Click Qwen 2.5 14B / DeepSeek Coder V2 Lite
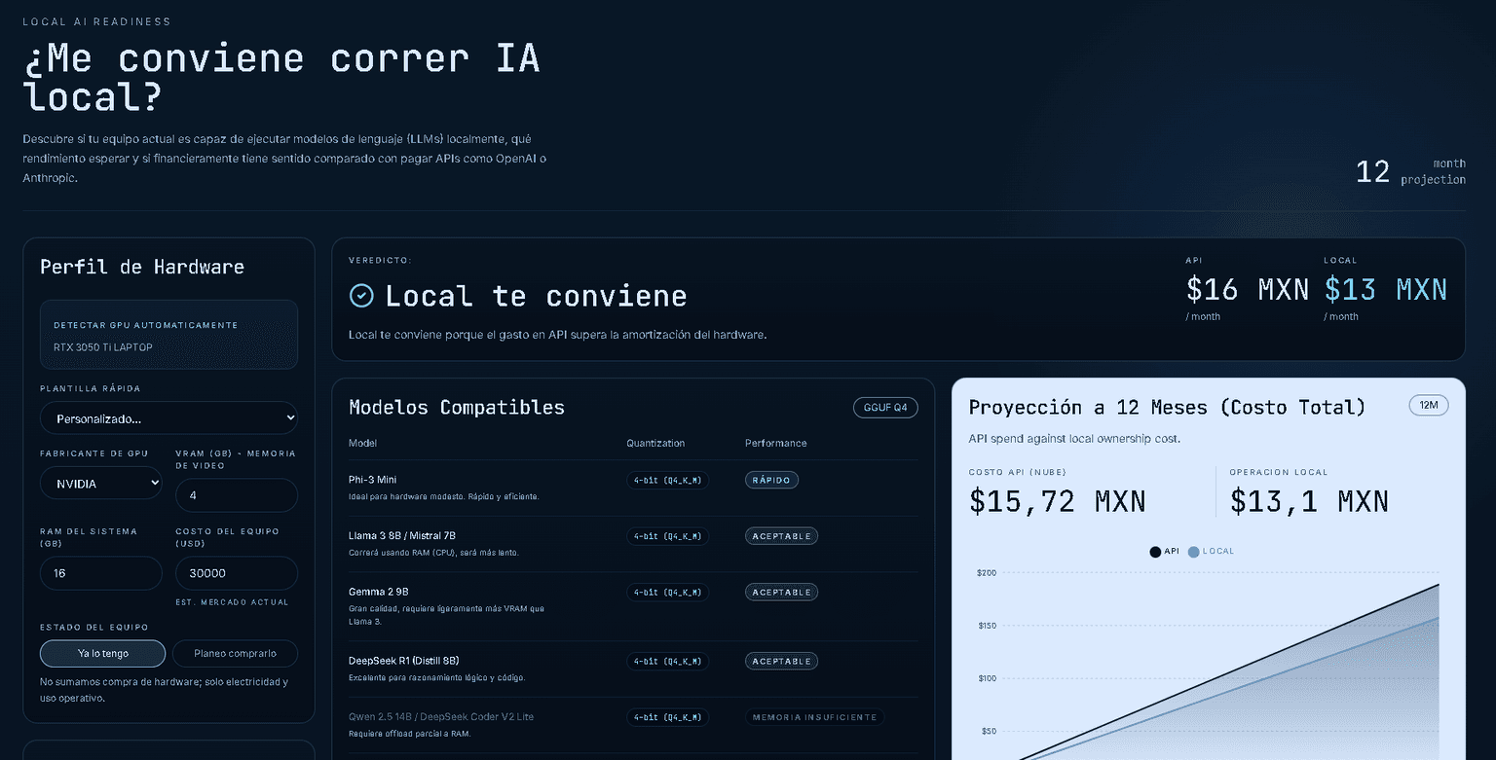The width and height of the screenshot is (1496, 760). coord(441,717)
